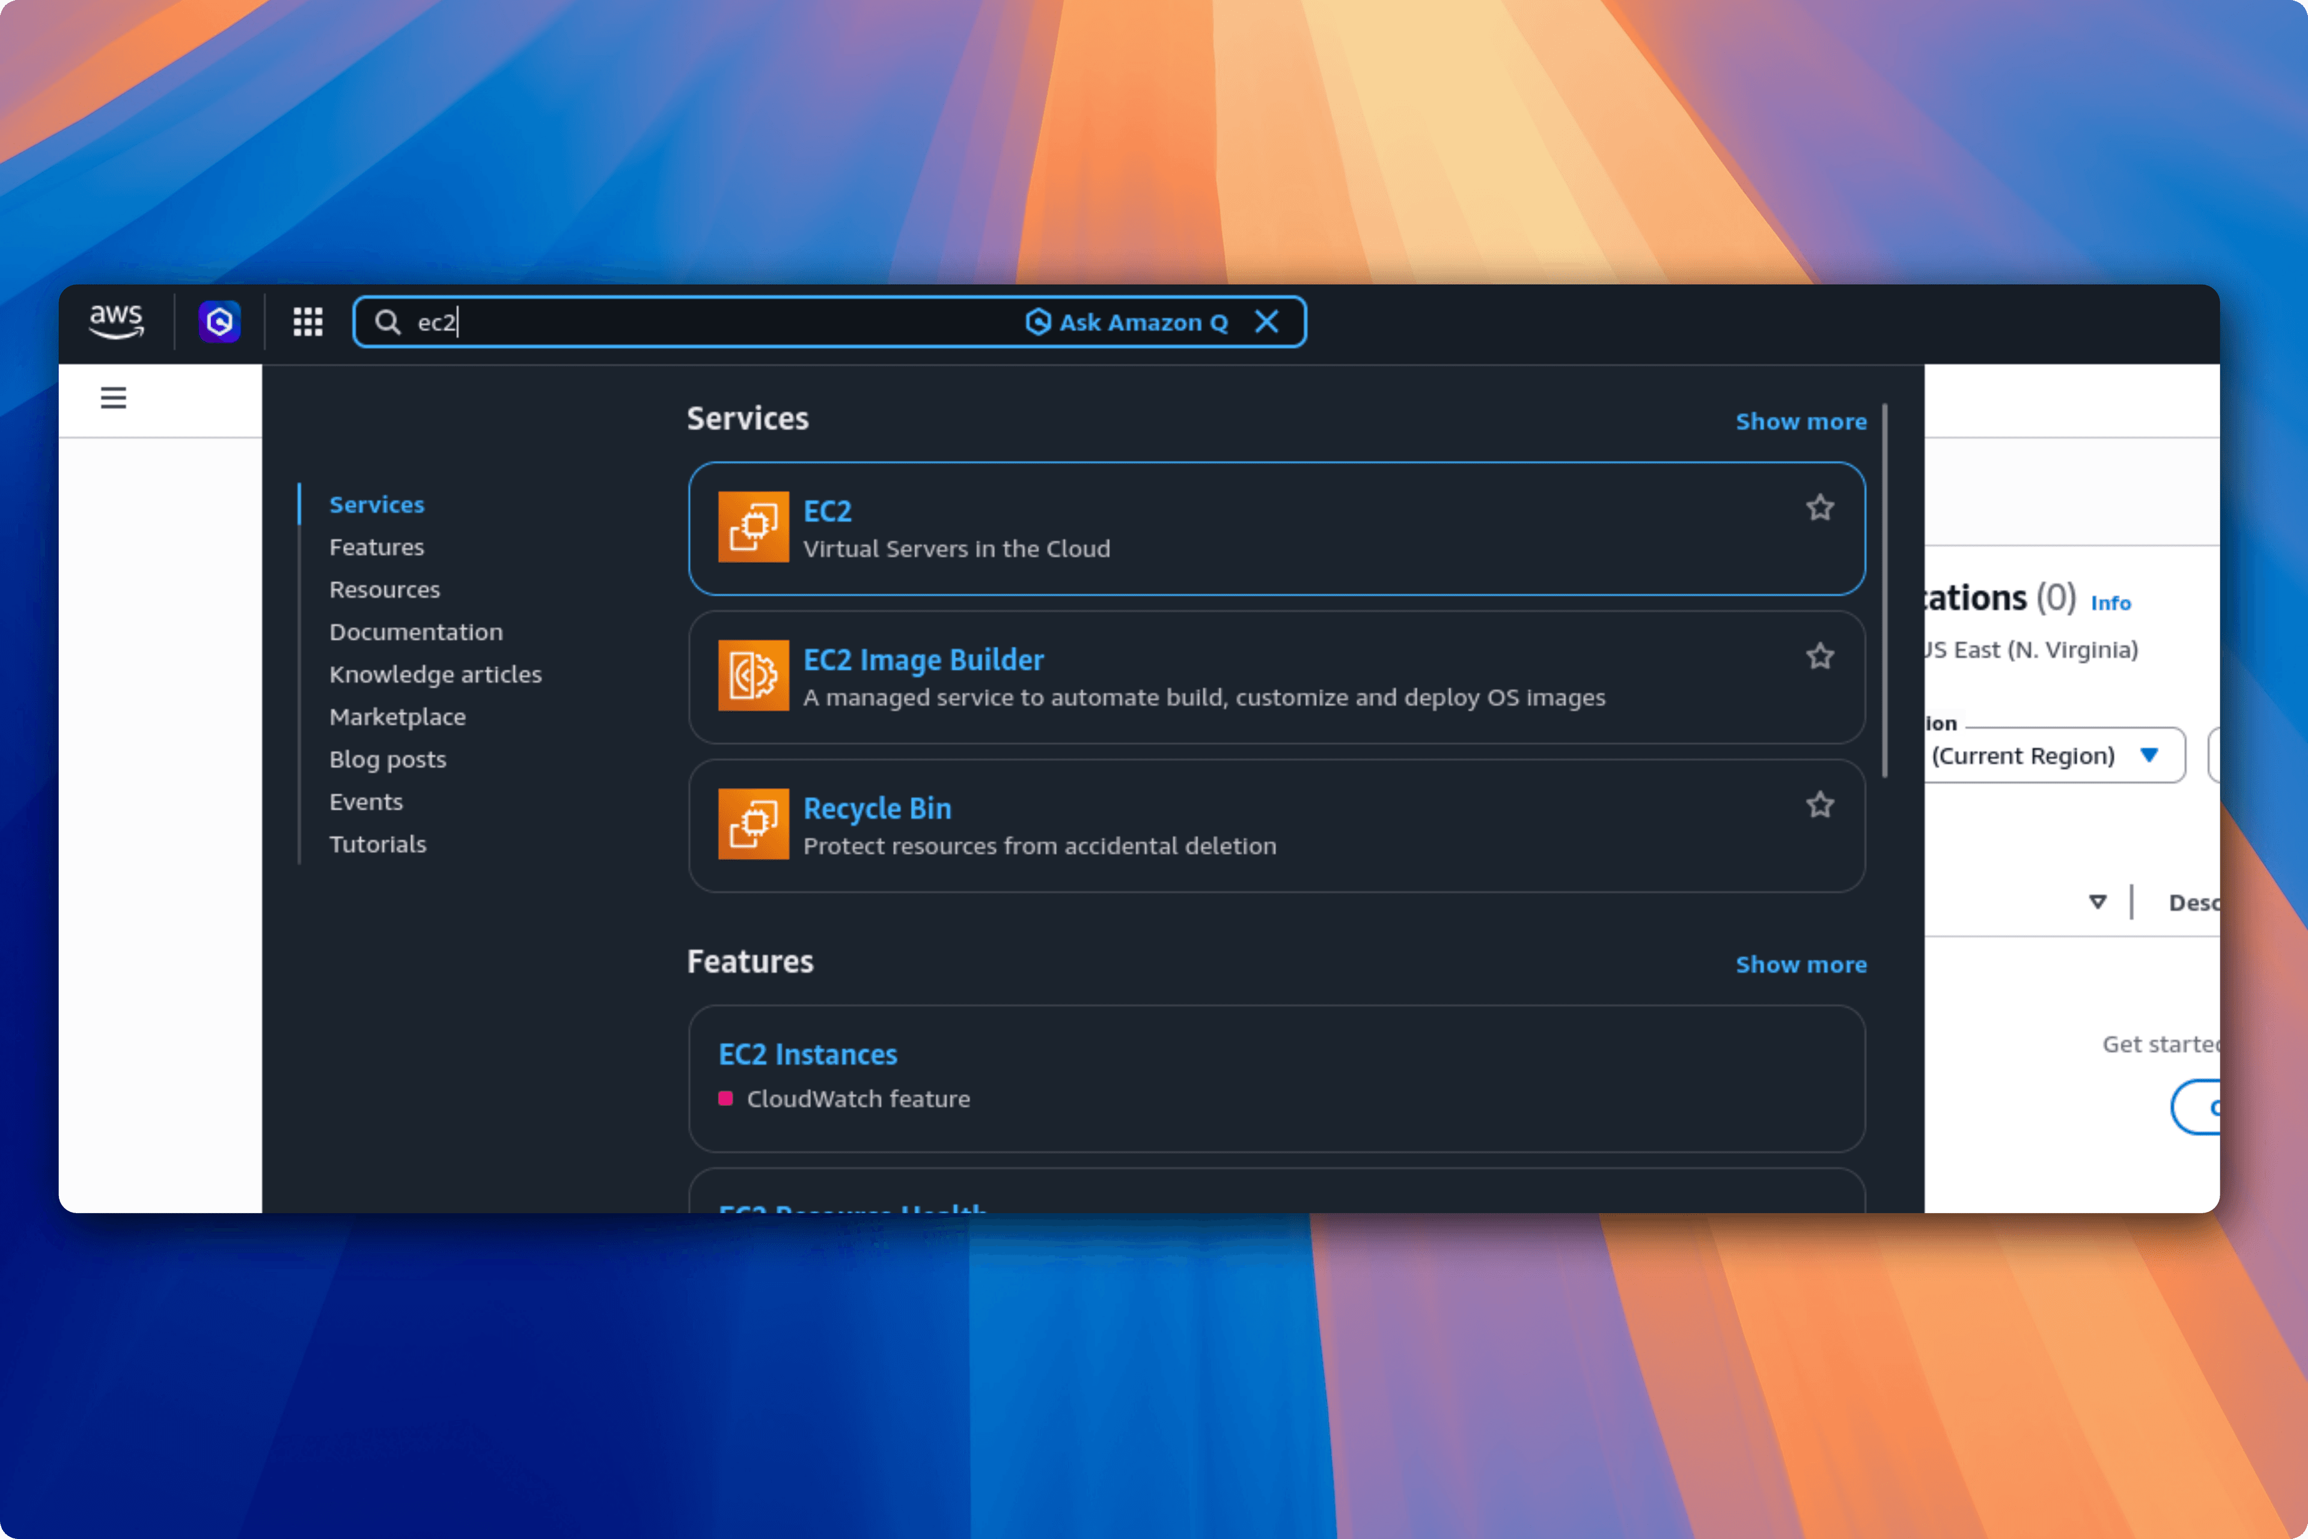Select the Documentation filter category
2308x1539 pixels.
[x=416, y=632]
